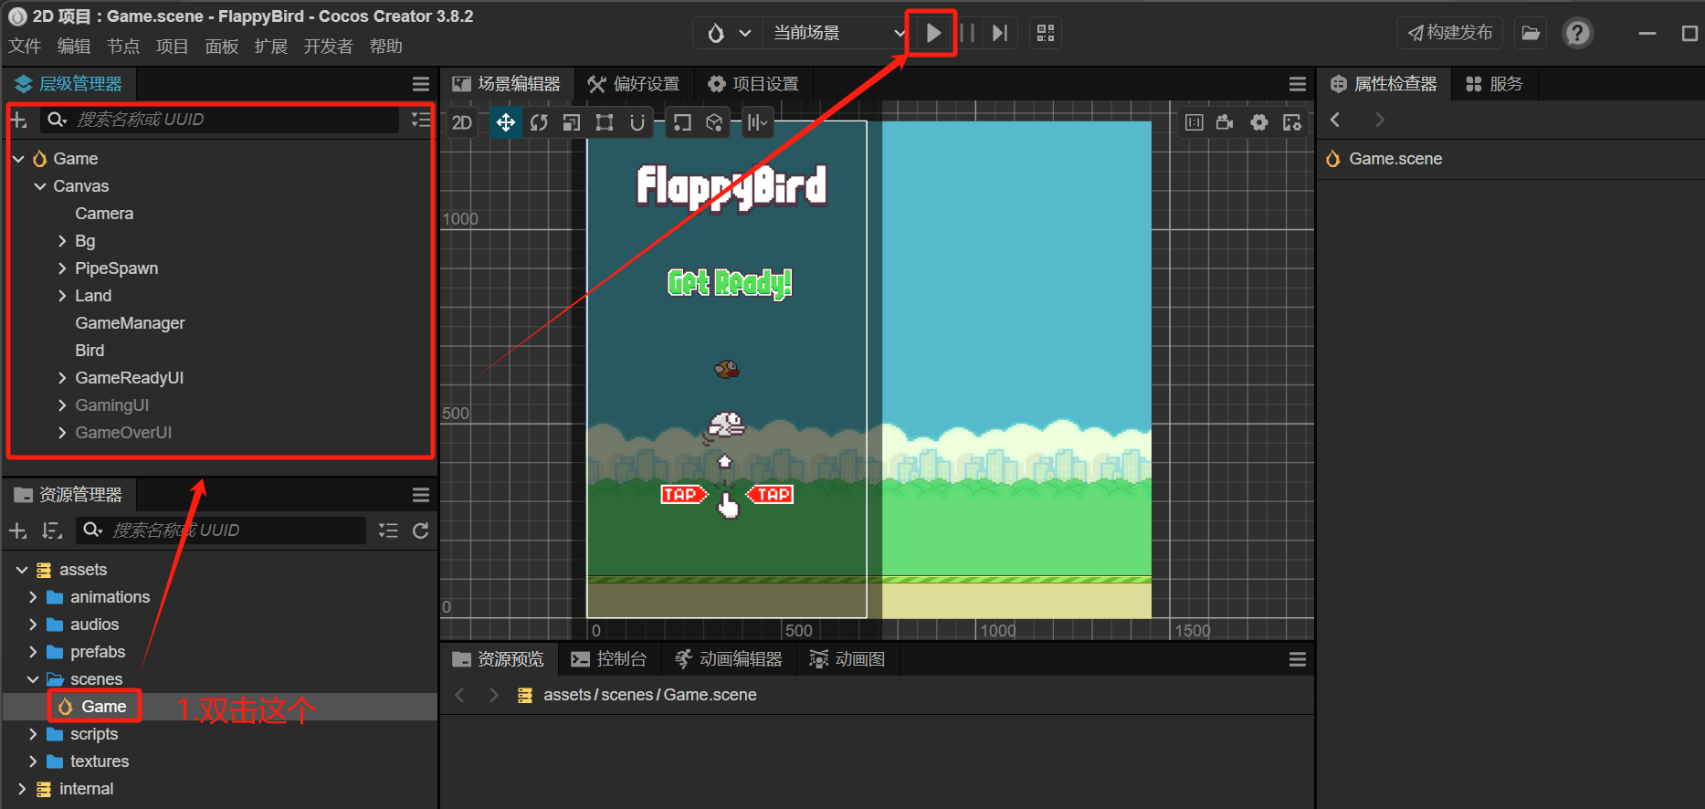
Task: Select the move transform tool
Action: click(x=505, y=122)
